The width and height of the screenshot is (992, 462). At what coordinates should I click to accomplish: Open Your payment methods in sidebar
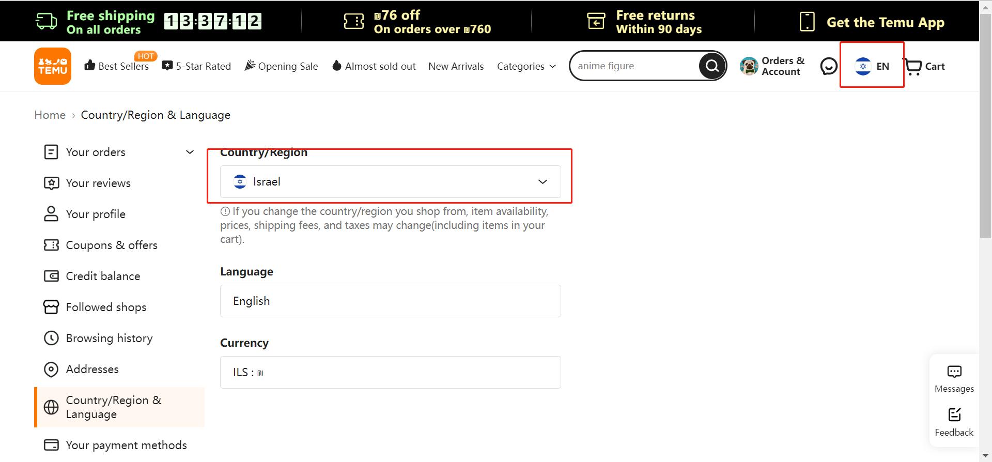126,445
